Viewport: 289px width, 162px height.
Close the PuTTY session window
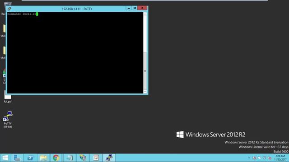[x=142, y=8]
